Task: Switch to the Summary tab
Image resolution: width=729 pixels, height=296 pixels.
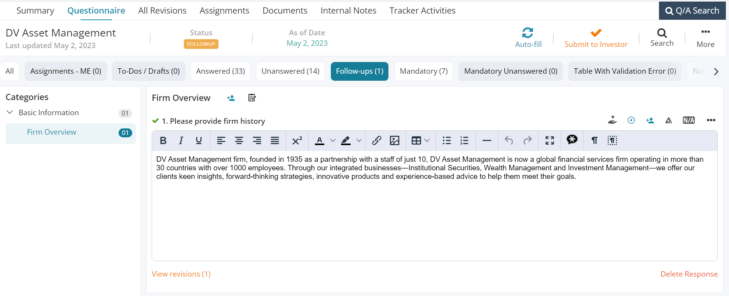Action: point(35,10)
